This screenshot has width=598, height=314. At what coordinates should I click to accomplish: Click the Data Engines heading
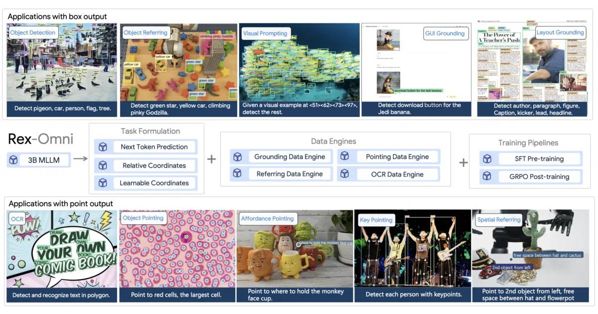[334, 141]
